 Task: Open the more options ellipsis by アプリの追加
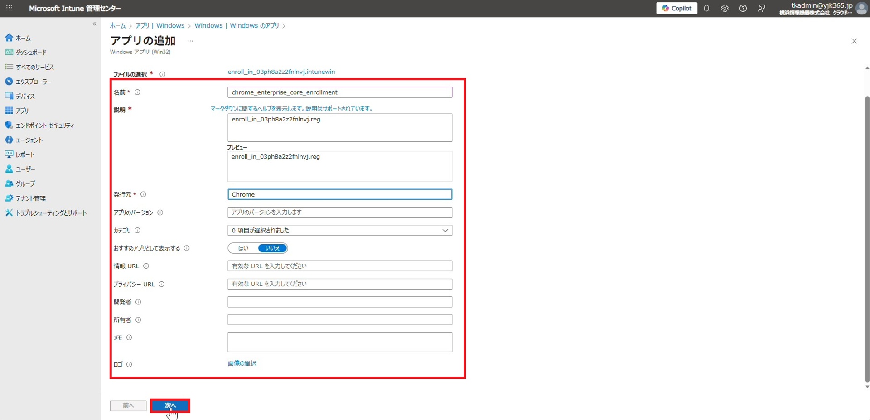[190, 41]
